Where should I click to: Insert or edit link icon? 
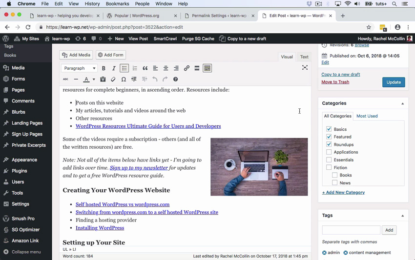coord(187,68)
